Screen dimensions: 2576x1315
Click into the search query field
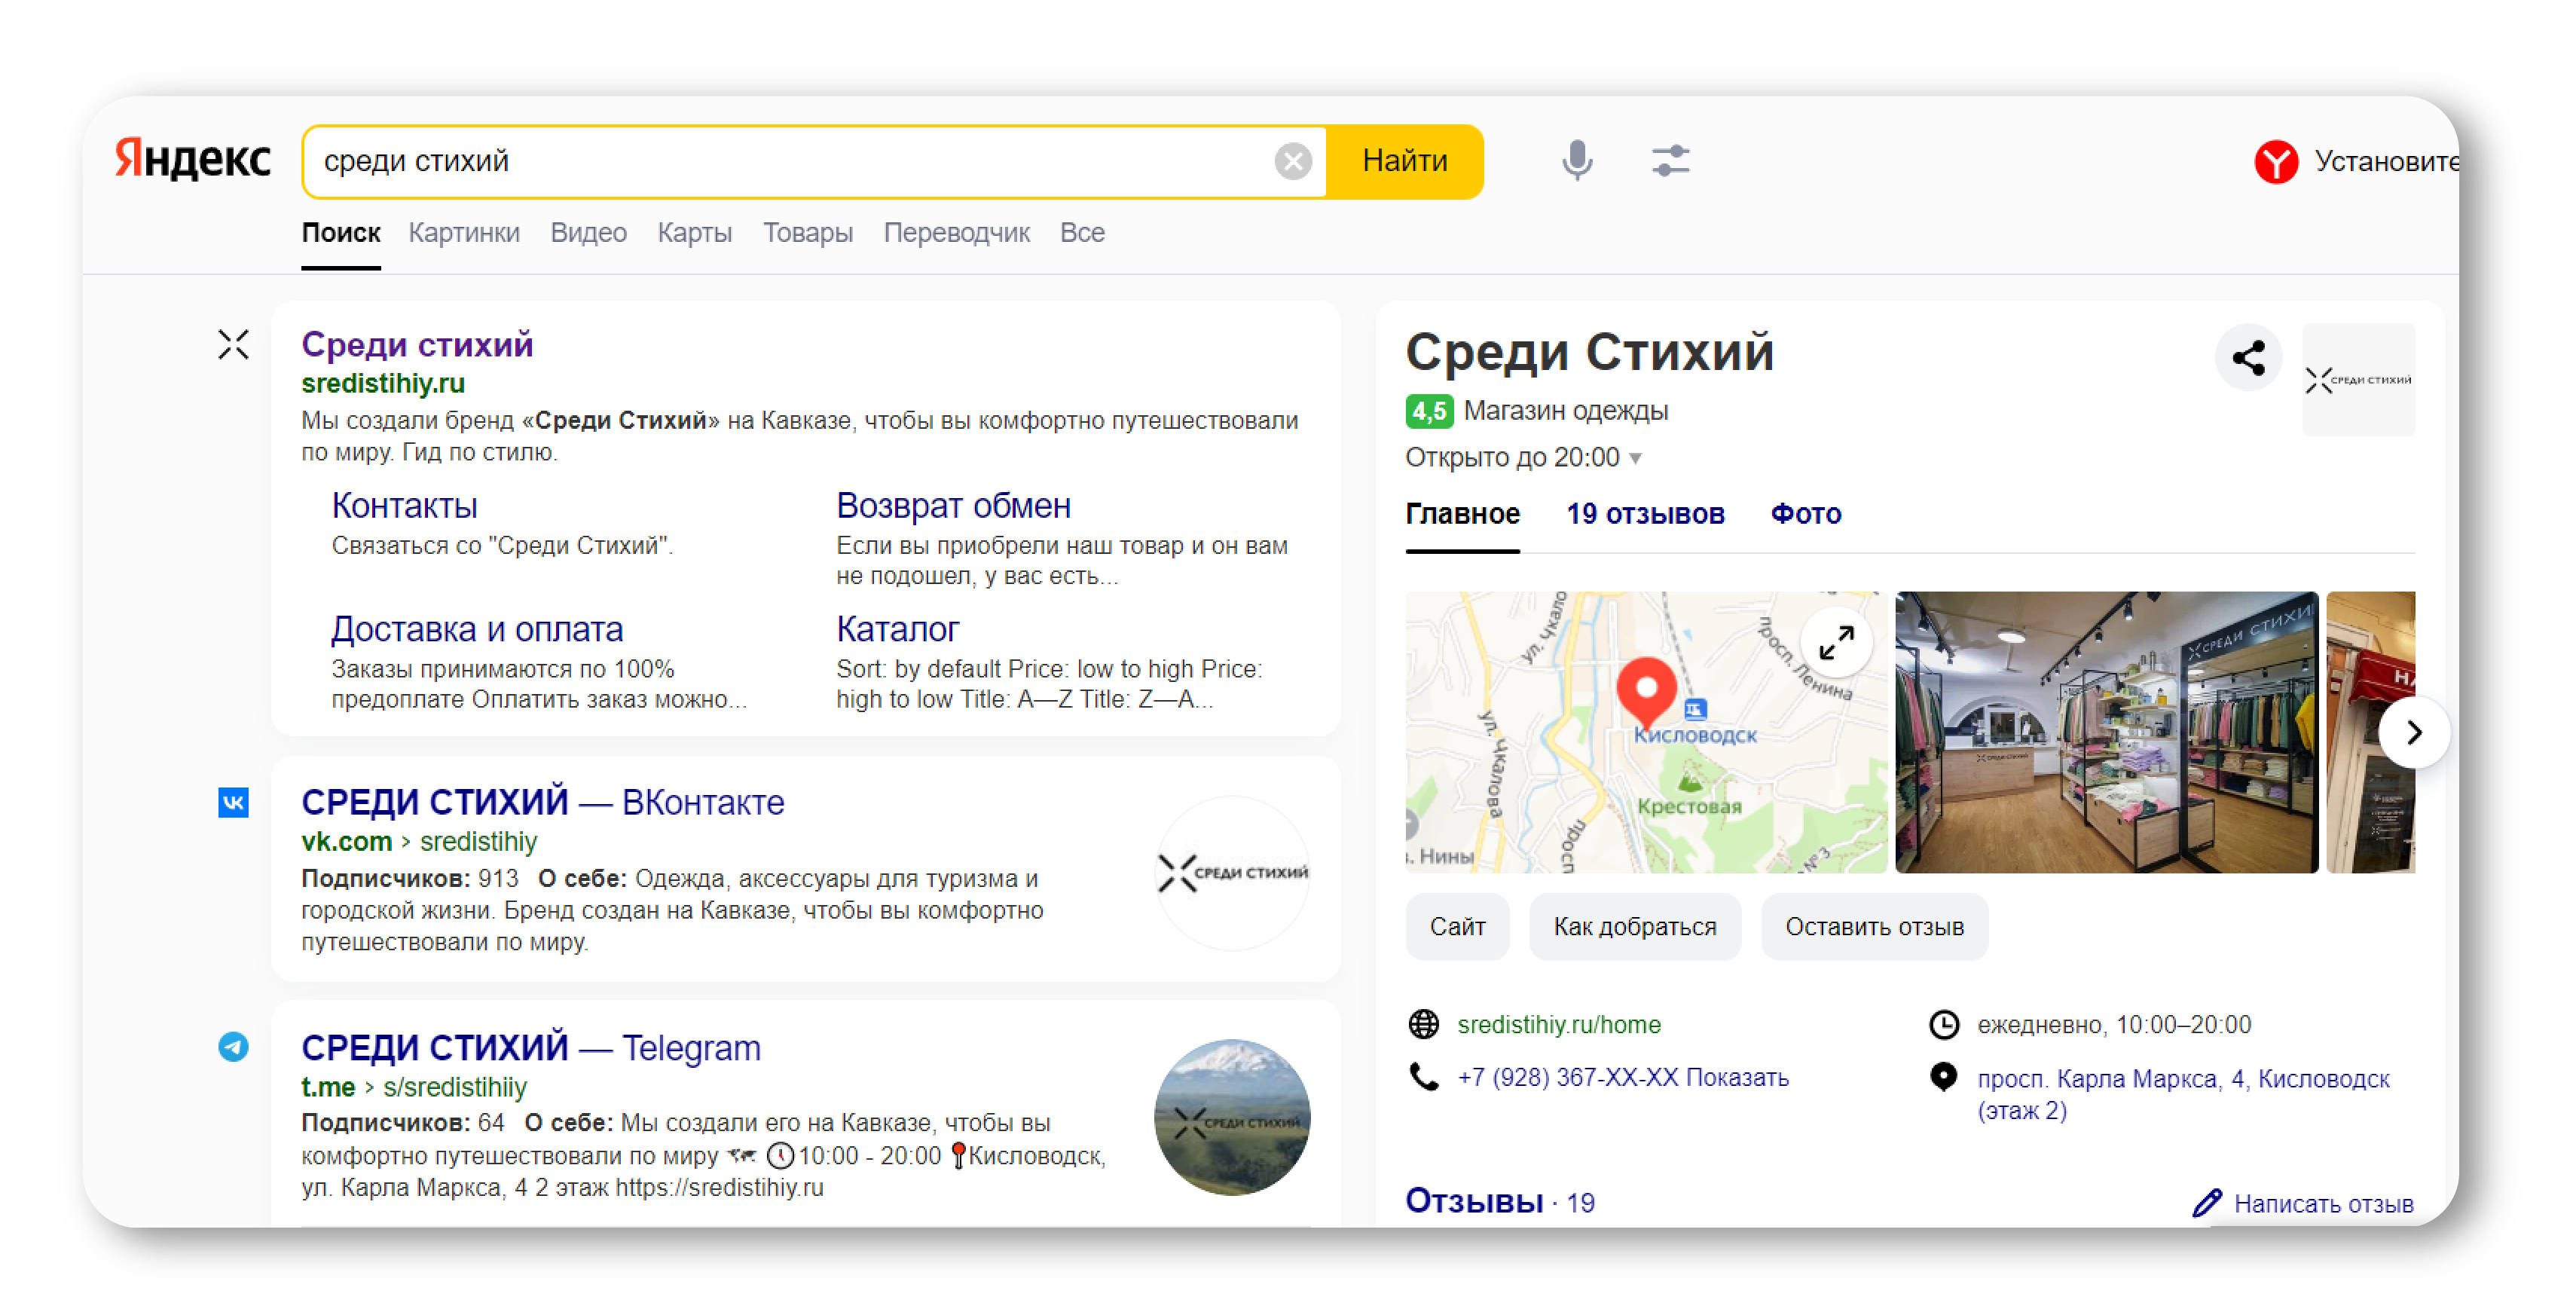tap(780, 161)
